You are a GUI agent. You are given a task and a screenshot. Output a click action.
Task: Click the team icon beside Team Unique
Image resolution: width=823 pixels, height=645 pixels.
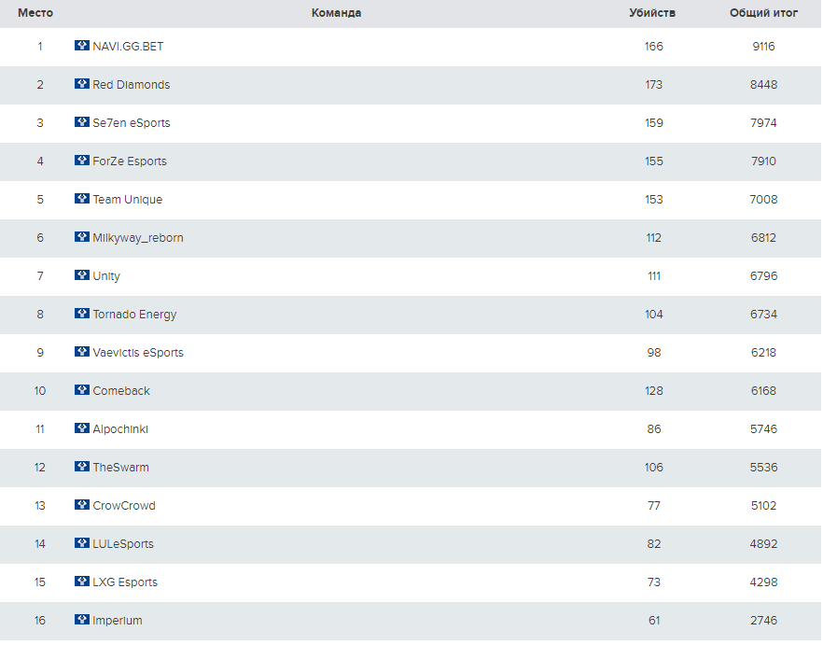(82, 199)
